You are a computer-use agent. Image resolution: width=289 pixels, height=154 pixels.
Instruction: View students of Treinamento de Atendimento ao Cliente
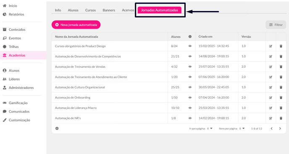coord(190,77)
